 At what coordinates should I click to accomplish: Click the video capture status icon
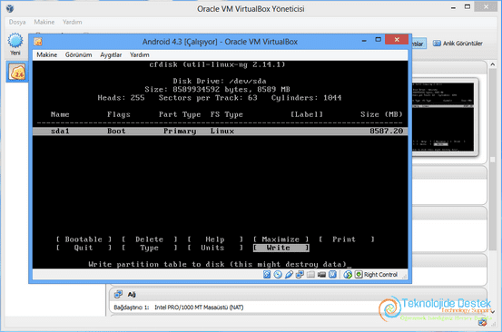[x=321, y=275]
